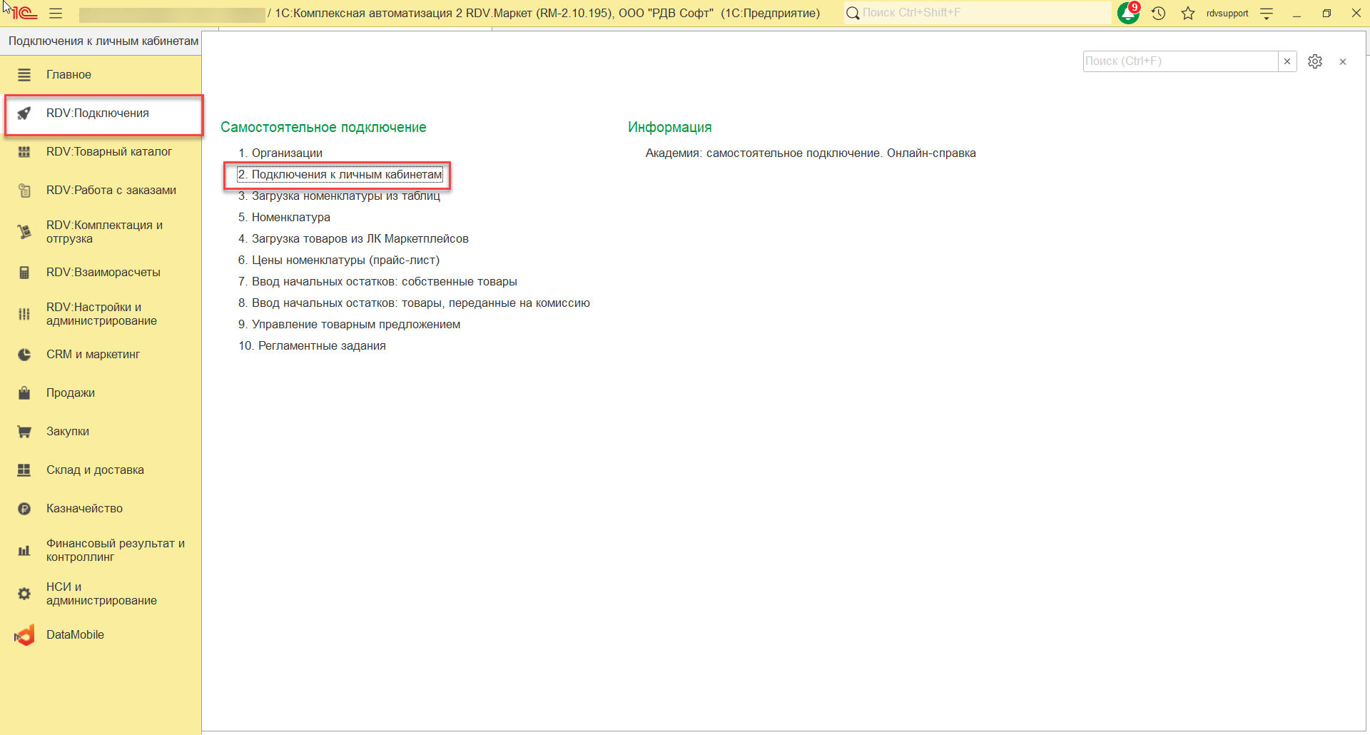Viewport: 1370px width, 735px height.
Task: Click the 1C logo in title bar
Action: (24, 13)
